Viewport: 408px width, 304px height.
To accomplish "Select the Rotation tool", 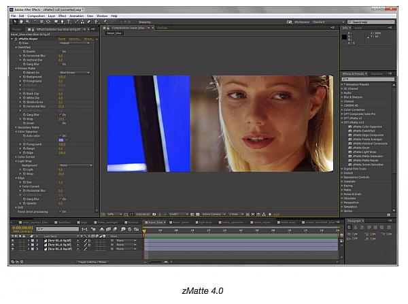I will click(x=35, y=22).
